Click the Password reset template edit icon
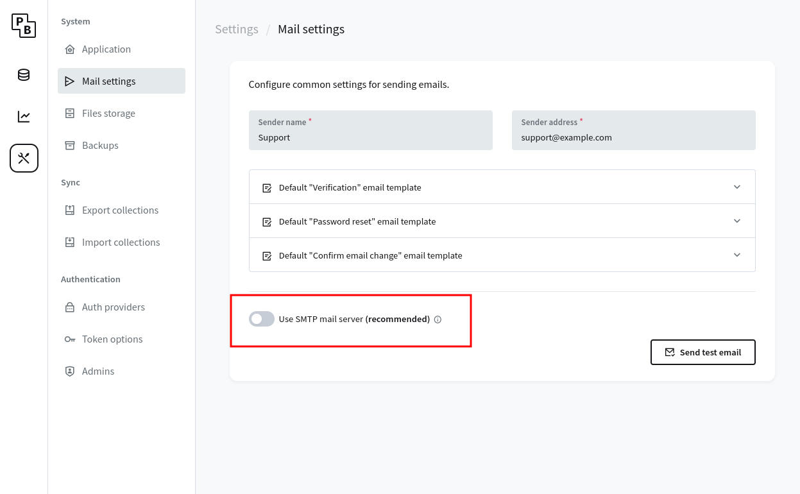The height and width of the screenshot is (494, 800). coord(267,222)
